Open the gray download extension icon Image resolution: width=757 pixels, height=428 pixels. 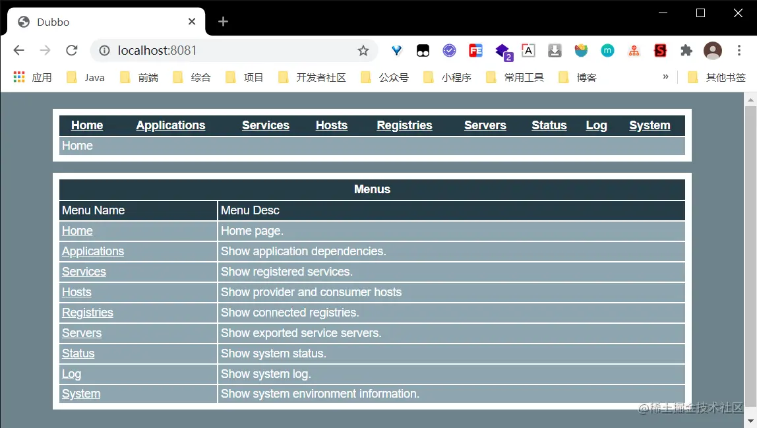(555, 50)
